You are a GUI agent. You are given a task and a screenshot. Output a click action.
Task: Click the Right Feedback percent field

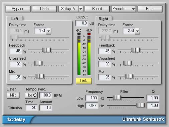[105, 51]
